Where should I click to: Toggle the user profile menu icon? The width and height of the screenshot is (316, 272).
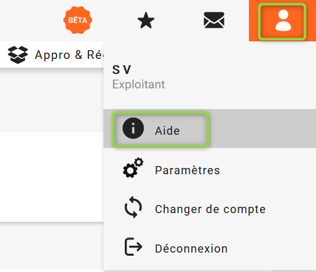pos(283,21)
